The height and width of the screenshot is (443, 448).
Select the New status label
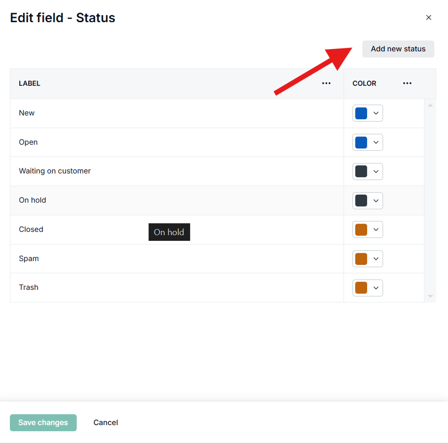click(27, 113)
